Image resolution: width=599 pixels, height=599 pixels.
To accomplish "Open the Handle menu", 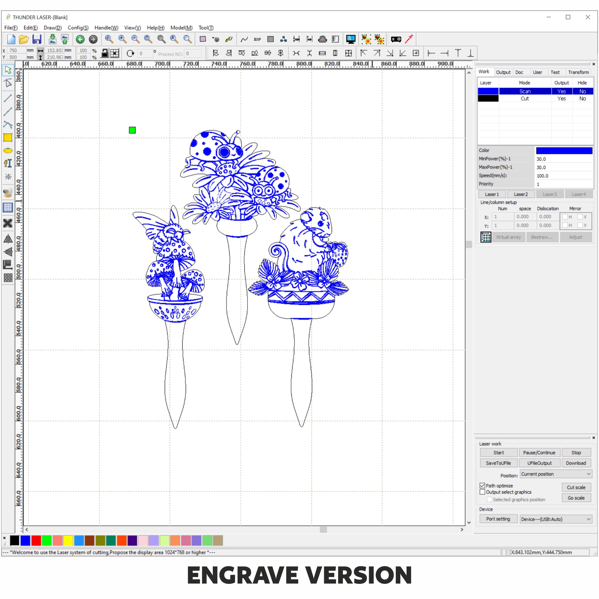I will [x=106, y=28].
